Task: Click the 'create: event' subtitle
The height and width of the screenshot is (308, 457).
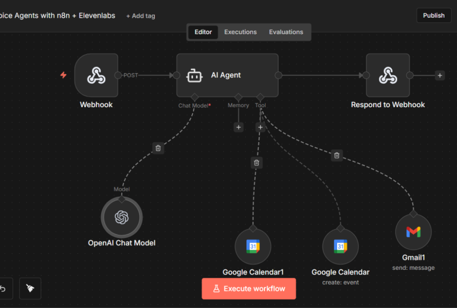Action: click(340, 282)
